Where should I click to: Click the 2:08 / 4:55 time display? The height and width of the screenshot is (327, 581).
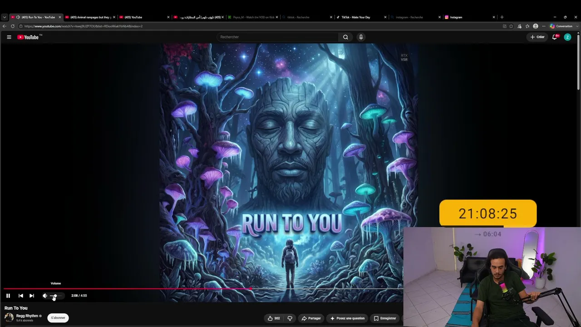pos(79,296)
